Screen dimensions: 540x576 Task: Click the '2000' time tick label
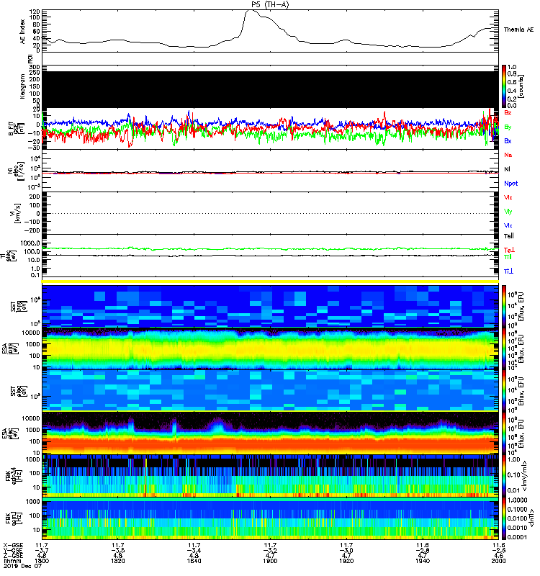tap(498, 561)
